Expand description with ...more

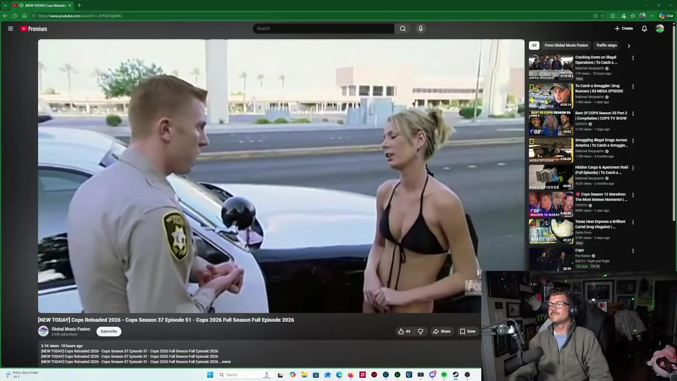point(225,362)
